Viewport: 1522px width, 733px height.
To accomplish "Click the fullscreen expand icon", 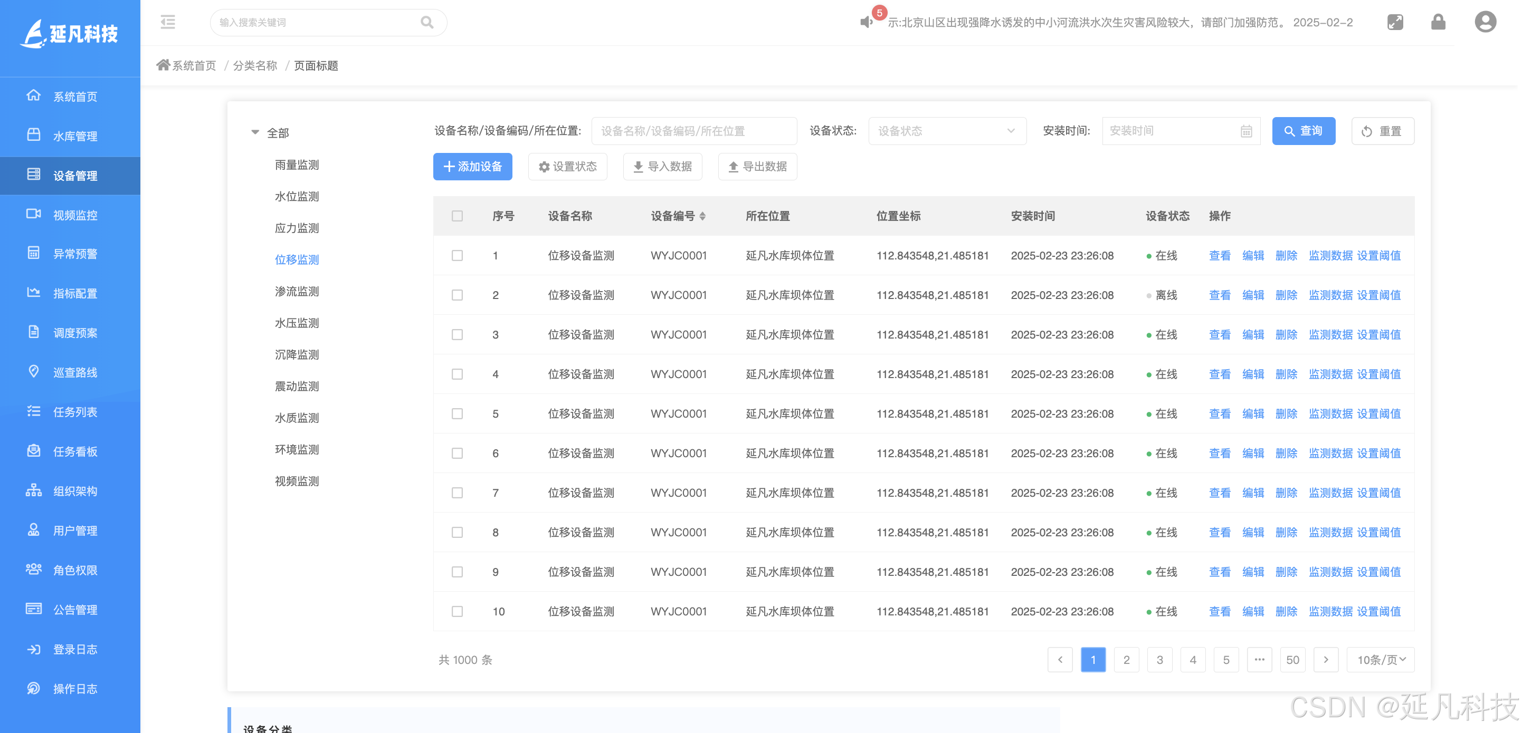I will click(1395, 23).
